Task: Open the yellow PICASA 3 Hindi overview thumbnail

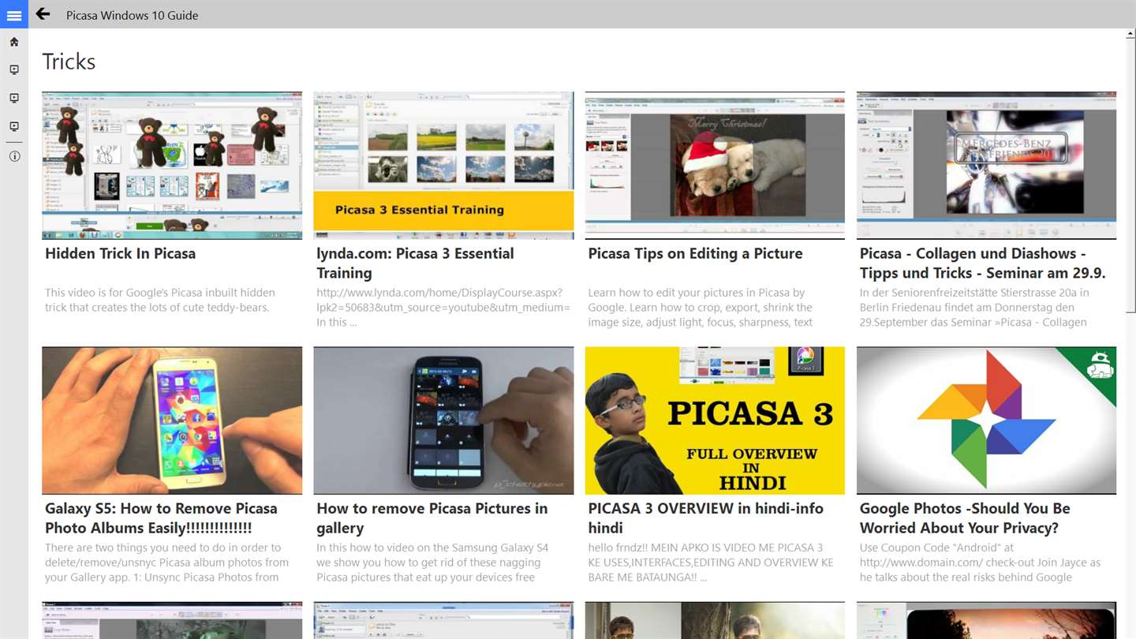Action: pyautogui.click(x=715, y=420)
